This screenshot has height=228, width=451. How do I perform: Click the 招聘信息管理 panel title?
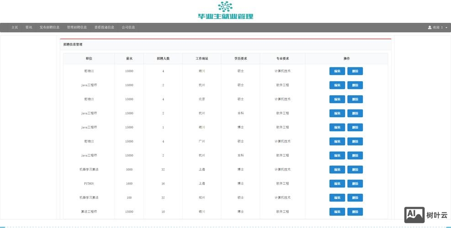click(73, 45)
